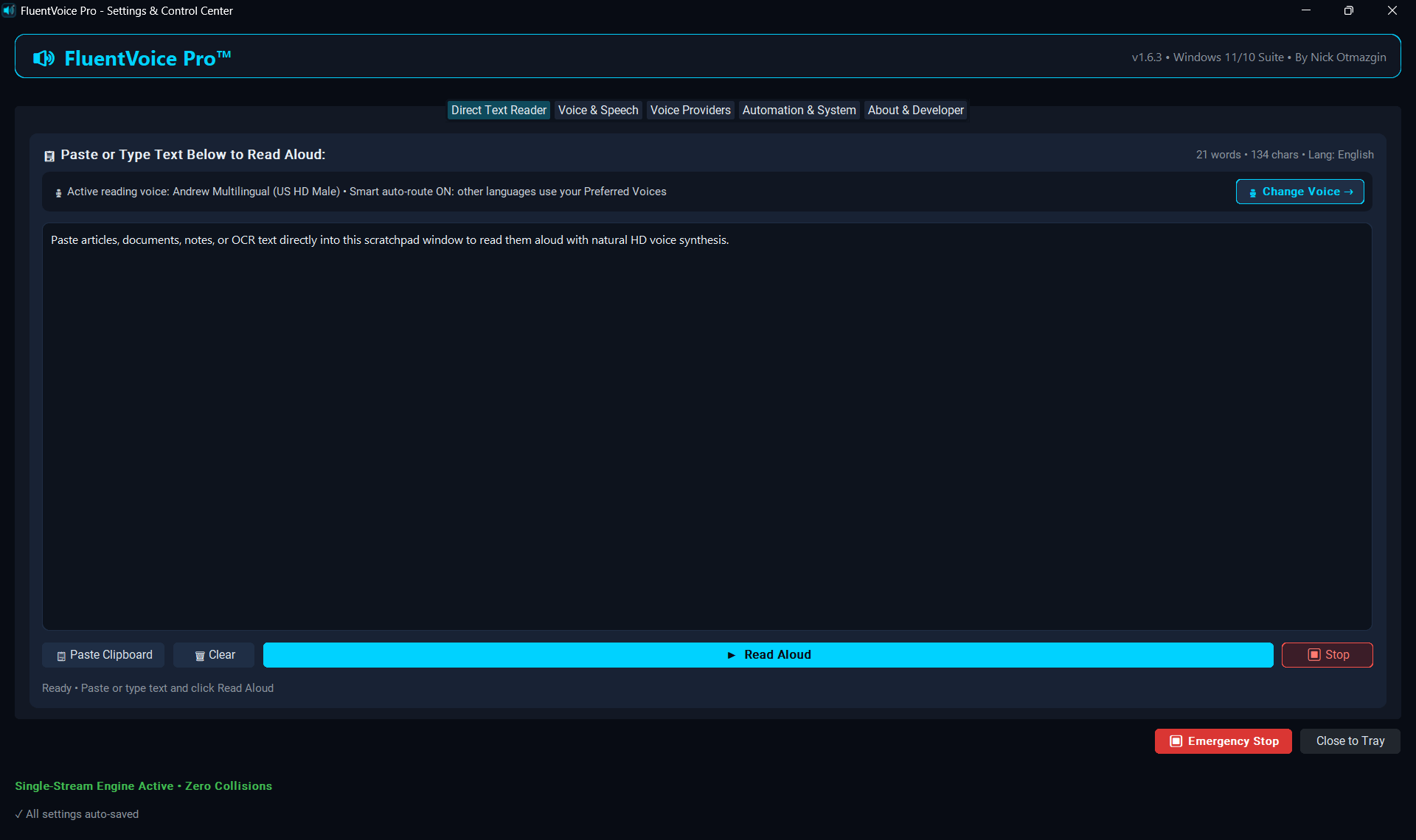Minimize the FluentVoice Pro window

point(1306,10)
